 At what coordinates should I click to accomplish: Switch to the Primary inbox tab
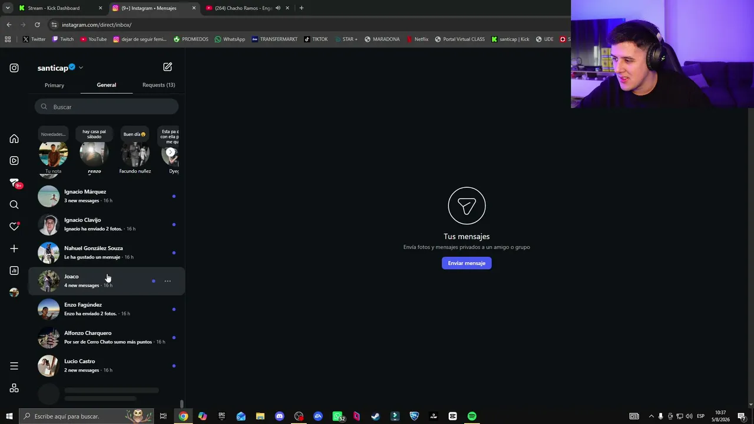click(54, 85)
